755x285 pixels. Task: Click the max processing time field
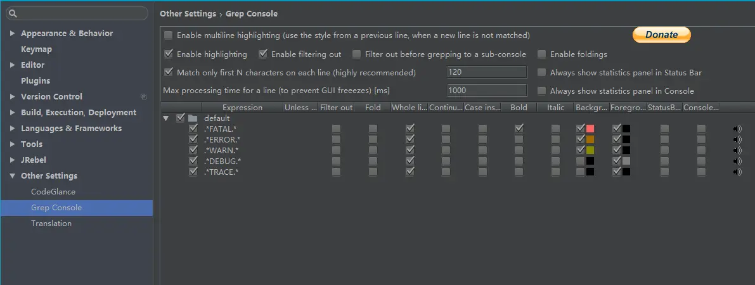487,91
